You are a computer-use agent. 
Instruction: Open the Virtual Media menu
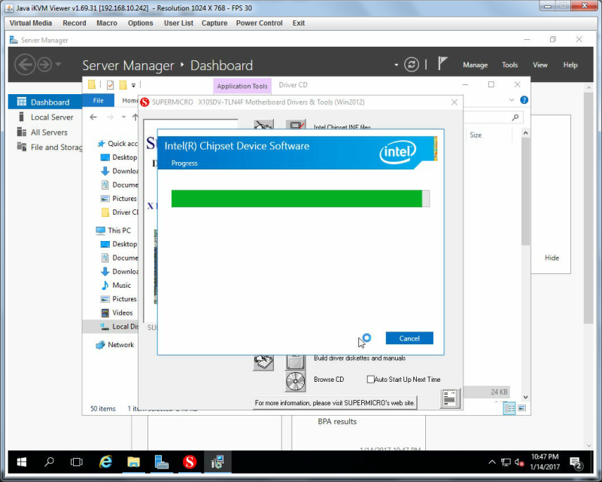(x=31, y=23)
